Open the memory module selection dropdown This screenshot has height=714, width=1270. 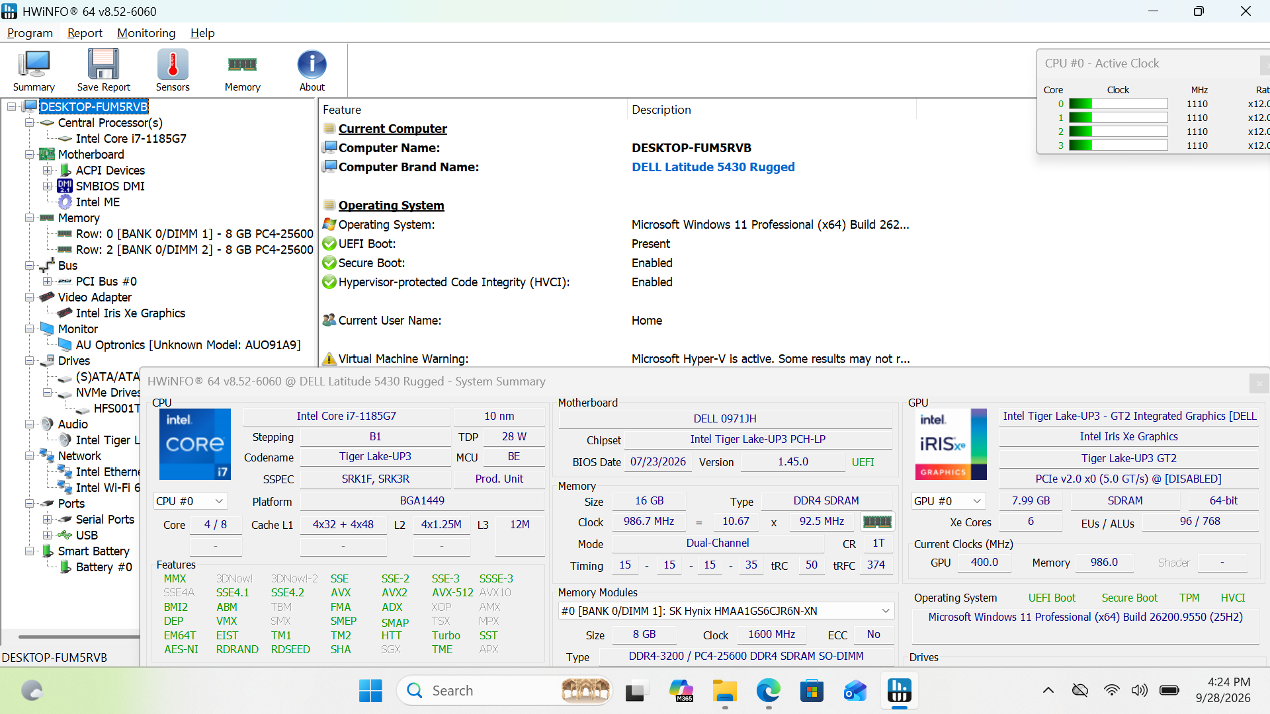tap(726, 611)
